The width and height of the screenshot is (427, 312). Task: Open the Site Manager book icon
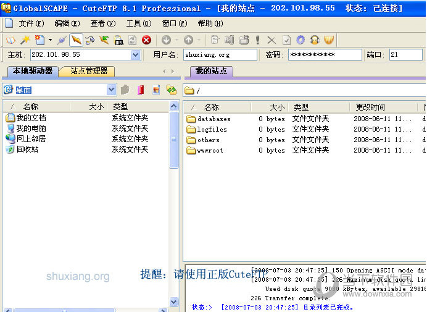pos(10,40)
